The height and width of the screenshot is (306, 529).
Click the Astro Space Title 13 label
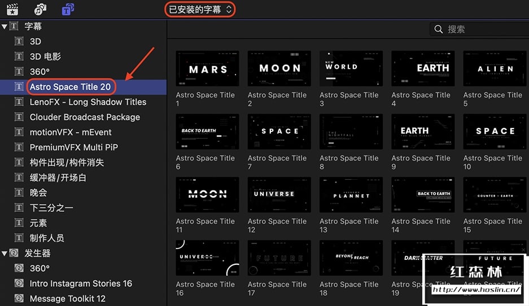(349, 225)
